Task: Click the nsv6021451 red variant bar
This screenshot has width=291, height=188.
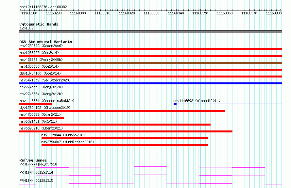Action: 115,125
